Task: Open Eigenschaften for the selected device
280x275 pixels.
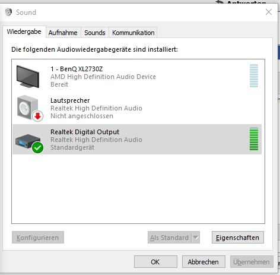Action: tap(237, 238)
